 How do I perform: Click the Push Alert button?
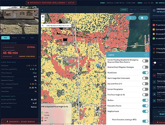point(159,122)
